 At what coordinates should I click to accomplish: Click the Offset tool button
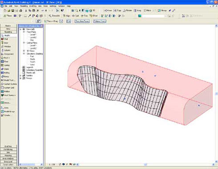point(93,16)
